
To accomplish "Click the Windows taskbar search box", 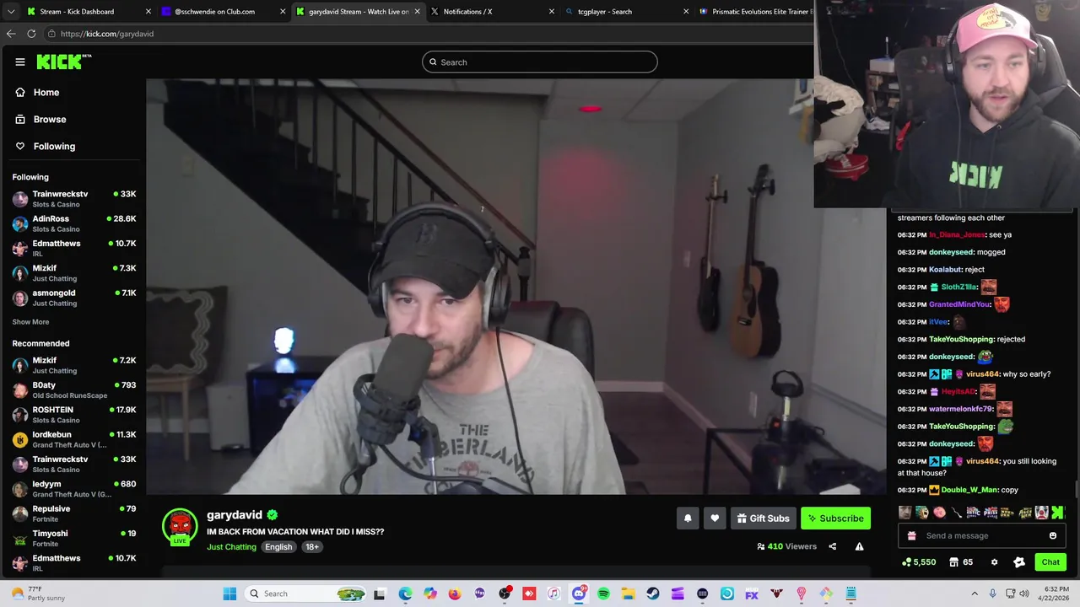I will (x=305, y=594).
